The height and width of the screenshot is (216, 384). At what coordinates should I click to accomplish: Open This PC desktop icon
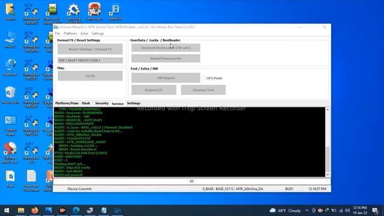(x=10, y=40)
